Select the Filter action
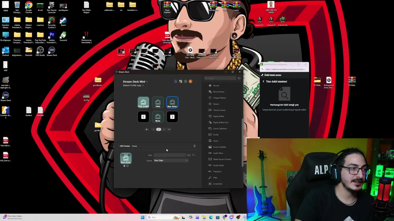 213,178
